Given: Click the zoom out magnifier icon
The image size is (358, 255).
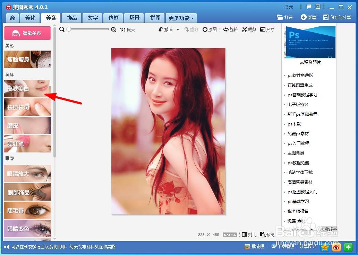Looking at the screenshot, I should coord(62,29).
